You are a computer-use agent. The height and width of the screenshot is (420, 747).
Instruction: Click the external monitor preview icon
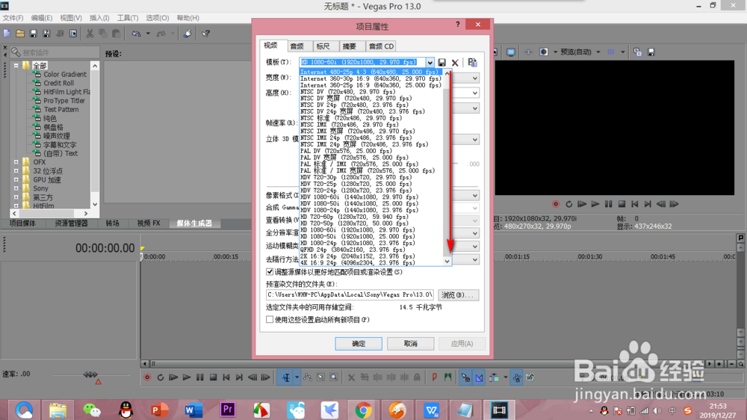pyautogui.click(x=511, y=52)
